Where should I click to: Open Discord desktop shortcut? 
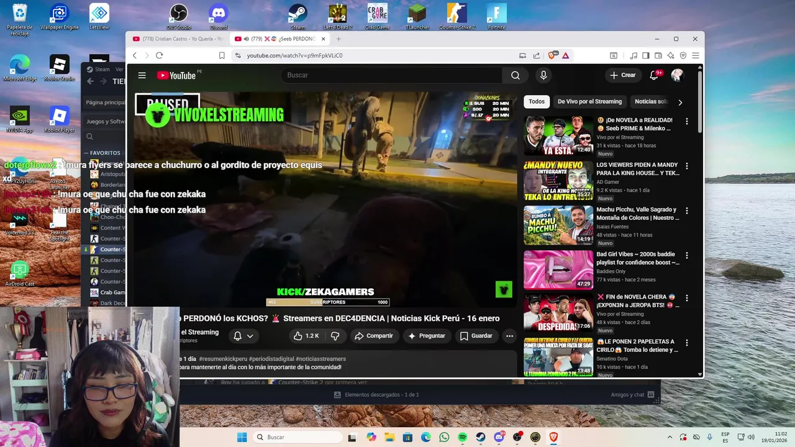click(x=219, y=17)
